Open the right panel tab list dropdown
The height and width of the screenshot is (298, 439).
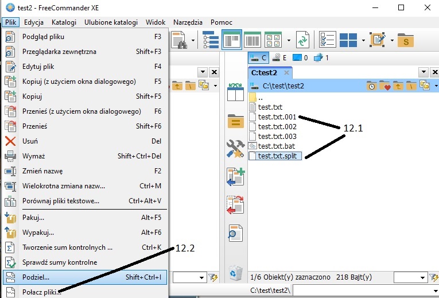(424, 72)
